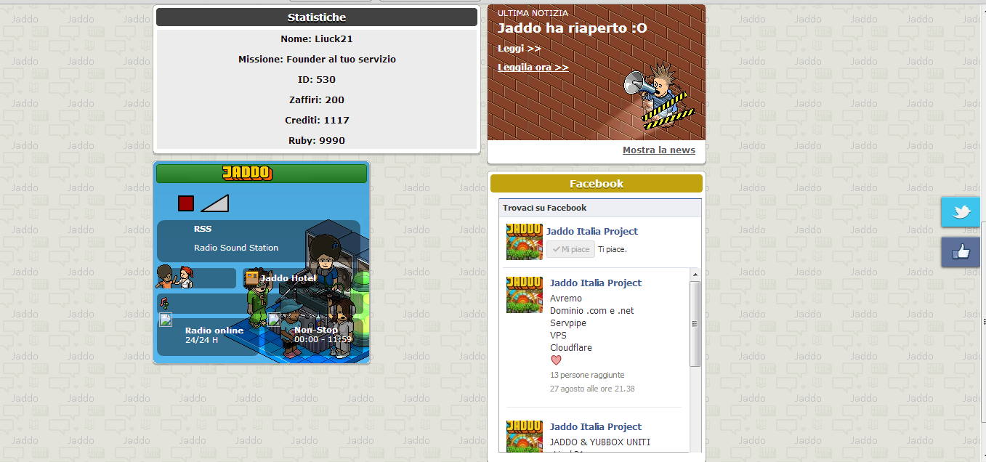Image resolution: width=986 pixels, height=462 pixels.
Task: Click the Jaddo Hotel label in radio
Action: coord(288,278)
